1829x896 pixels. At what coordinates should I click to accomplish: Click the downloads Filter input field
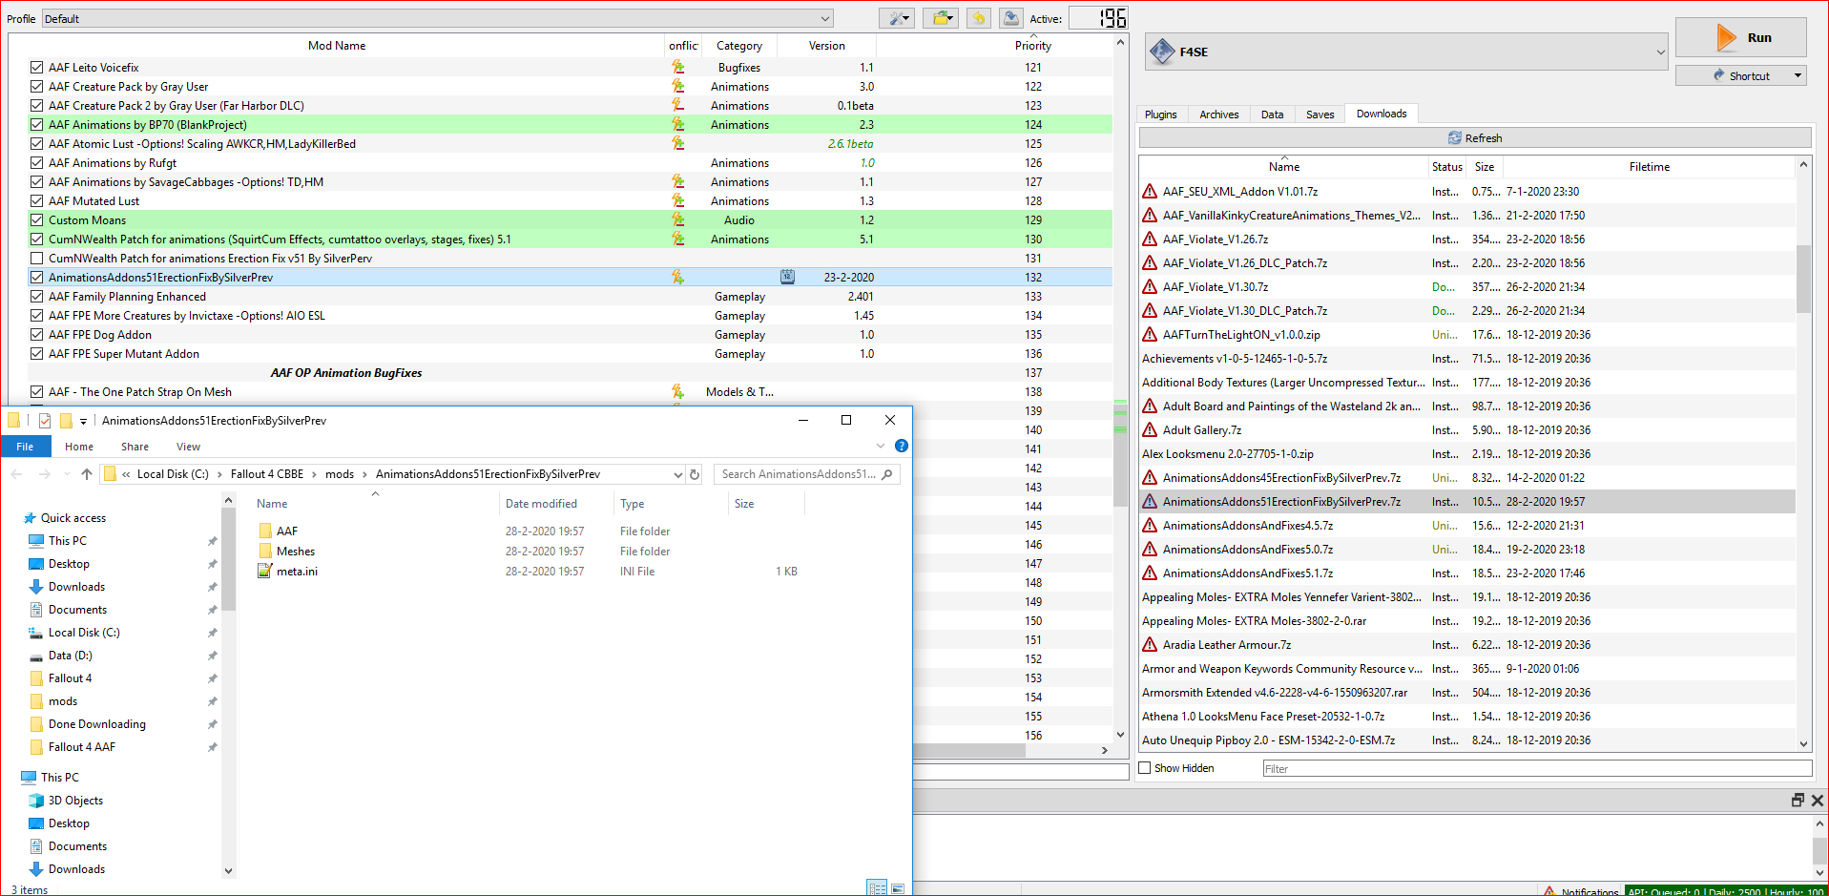tap(1537, 768)
